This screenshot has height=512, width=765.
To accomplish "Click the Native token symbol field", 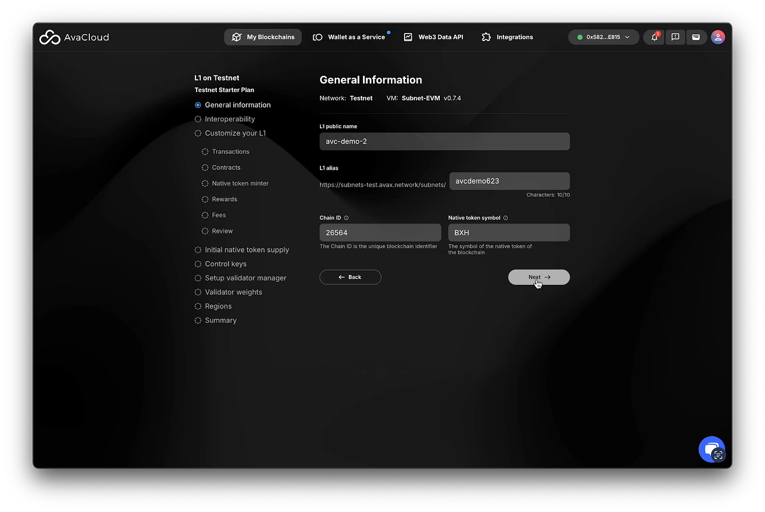I will pos(509,233).
